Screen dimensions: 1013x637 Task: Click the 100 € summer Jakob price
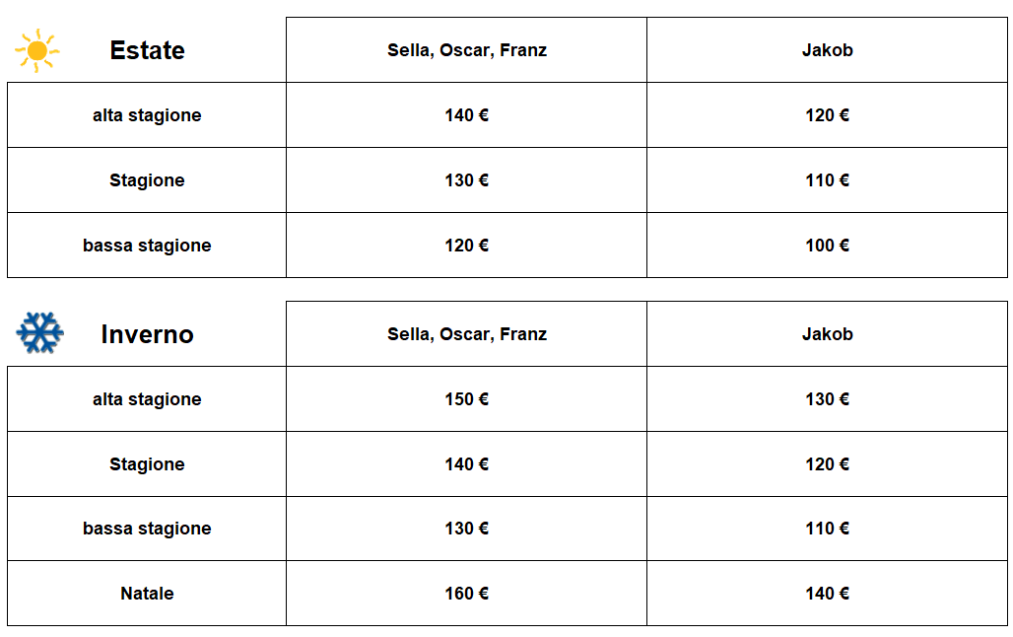[828, 246]
